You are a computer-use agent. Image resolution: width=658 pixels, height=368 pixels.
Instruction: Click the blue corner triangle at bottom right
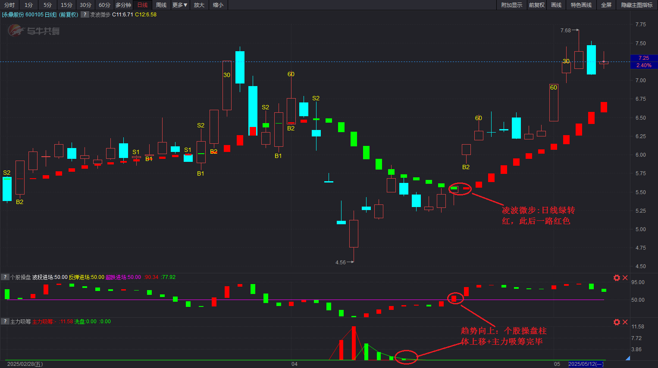tap(628, 358)
